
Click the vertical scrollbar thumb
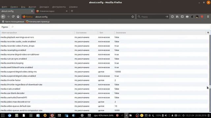pyautogui.click(x=210, y=87)
